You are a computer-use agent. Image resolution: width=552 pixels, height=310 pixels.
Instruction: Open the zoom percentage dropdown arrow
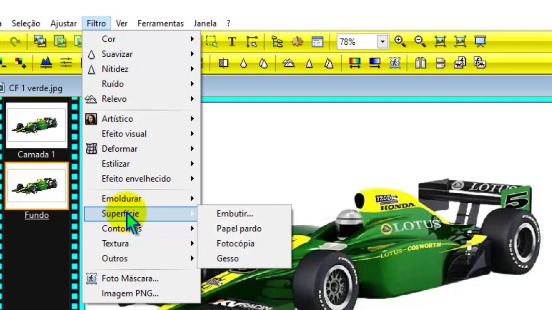point(383,42)
